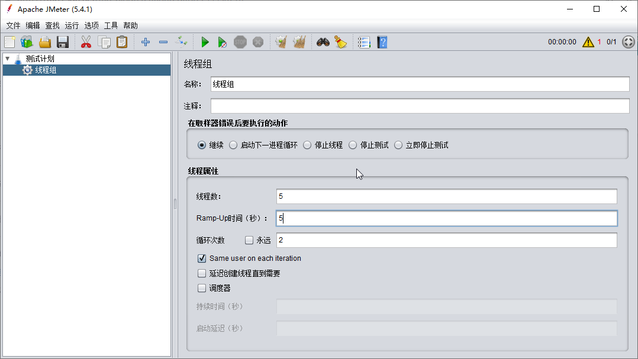
Task: Save the test plan with floppy icon
Action: (63, 42)
